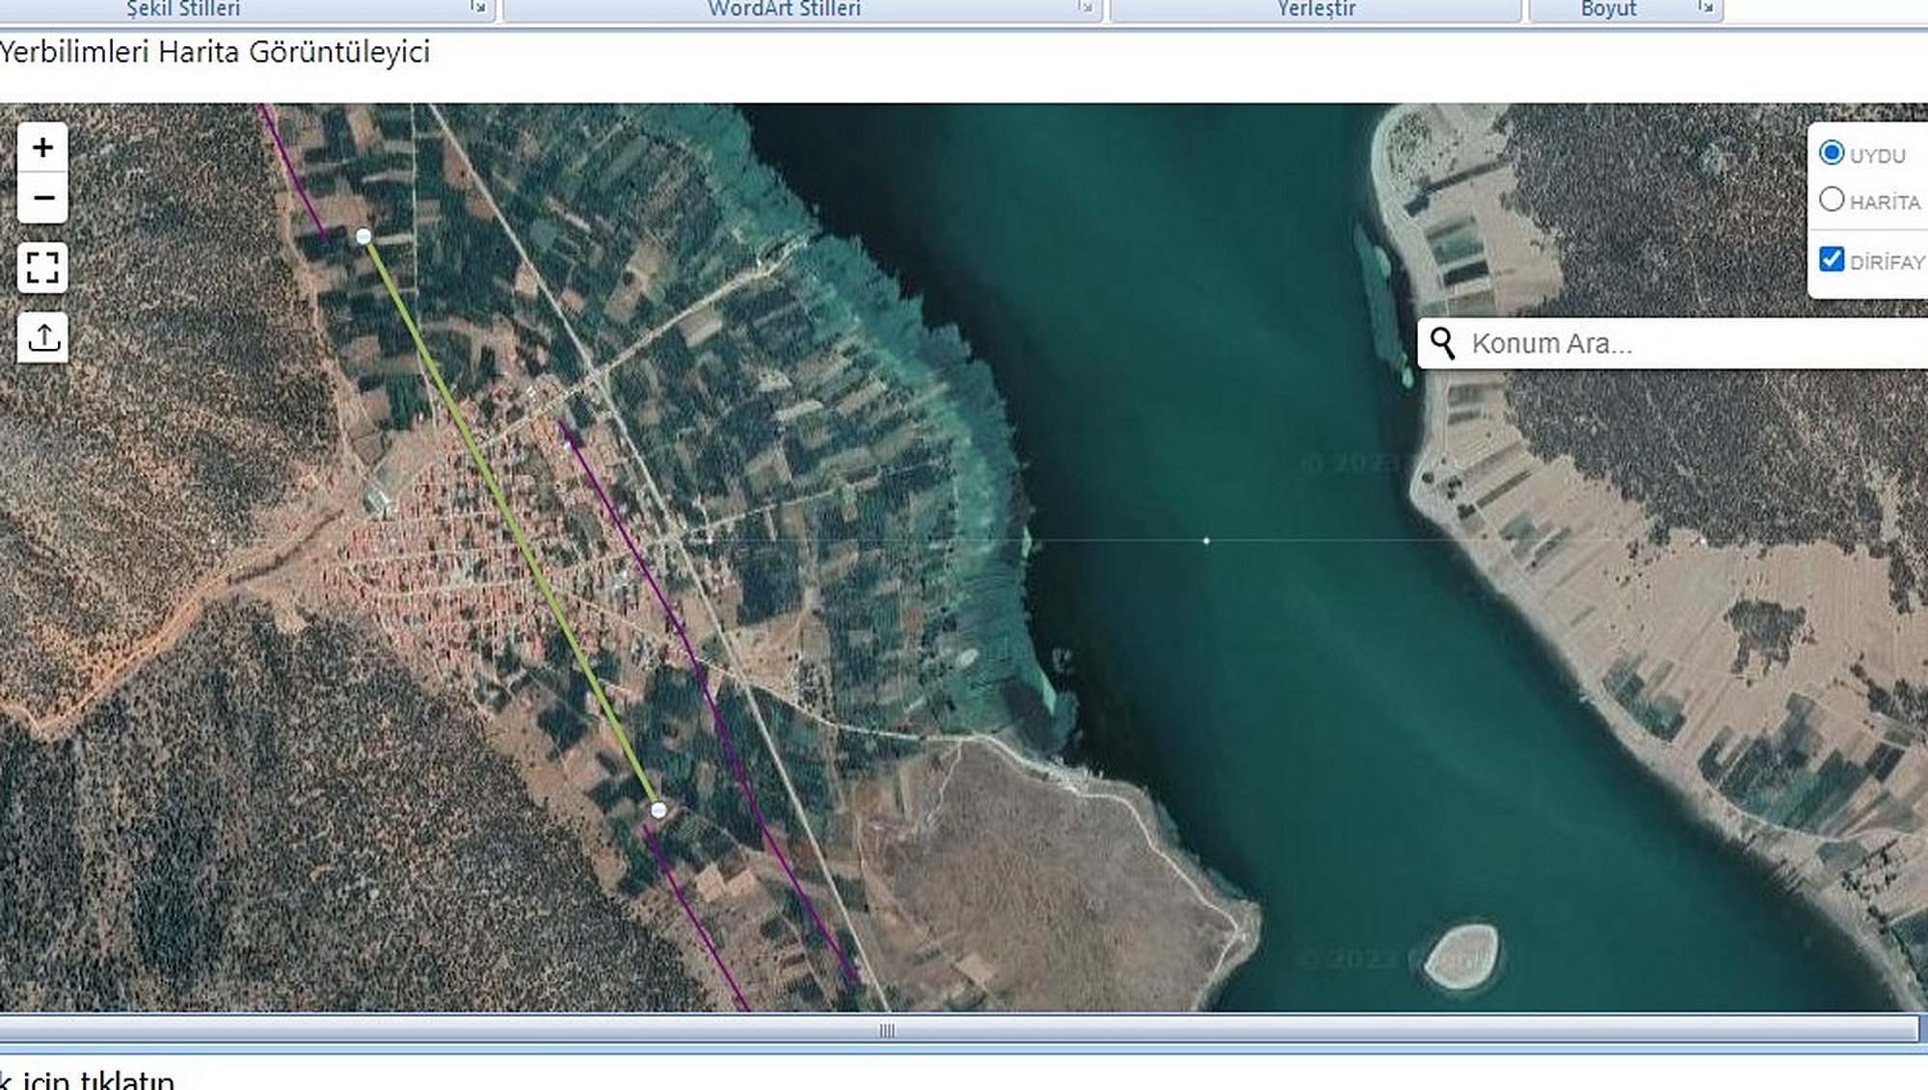Open Şekil Stilleri dialog launcher
Screen dimensions: 1928x1090
click(x=478, y=8)
